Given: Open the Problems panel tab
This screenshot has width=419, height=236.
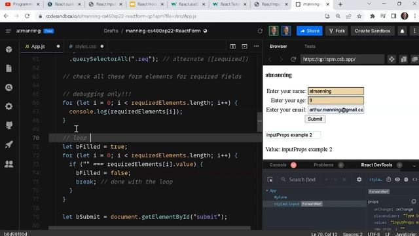Looking at the screenshot, I should pos(323,165).
